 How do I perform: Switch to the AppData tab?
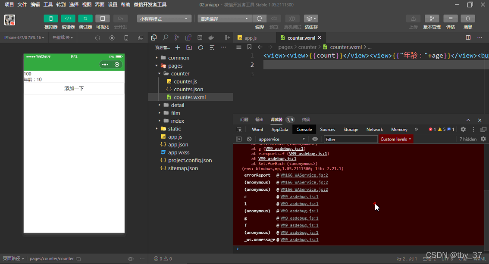point(280,130)
